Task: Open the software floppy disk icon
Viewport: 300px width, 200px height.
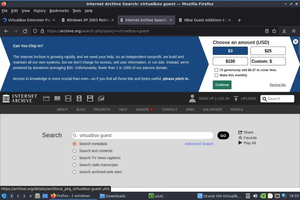Action: point(90,98)
